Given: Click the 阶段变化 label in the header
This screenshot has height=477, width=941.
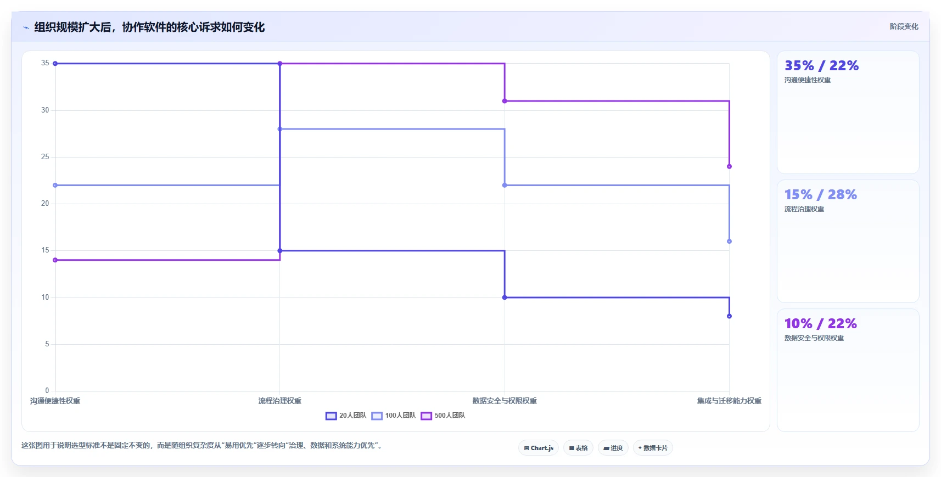Looking at the screenshot, I should (904, 26).
